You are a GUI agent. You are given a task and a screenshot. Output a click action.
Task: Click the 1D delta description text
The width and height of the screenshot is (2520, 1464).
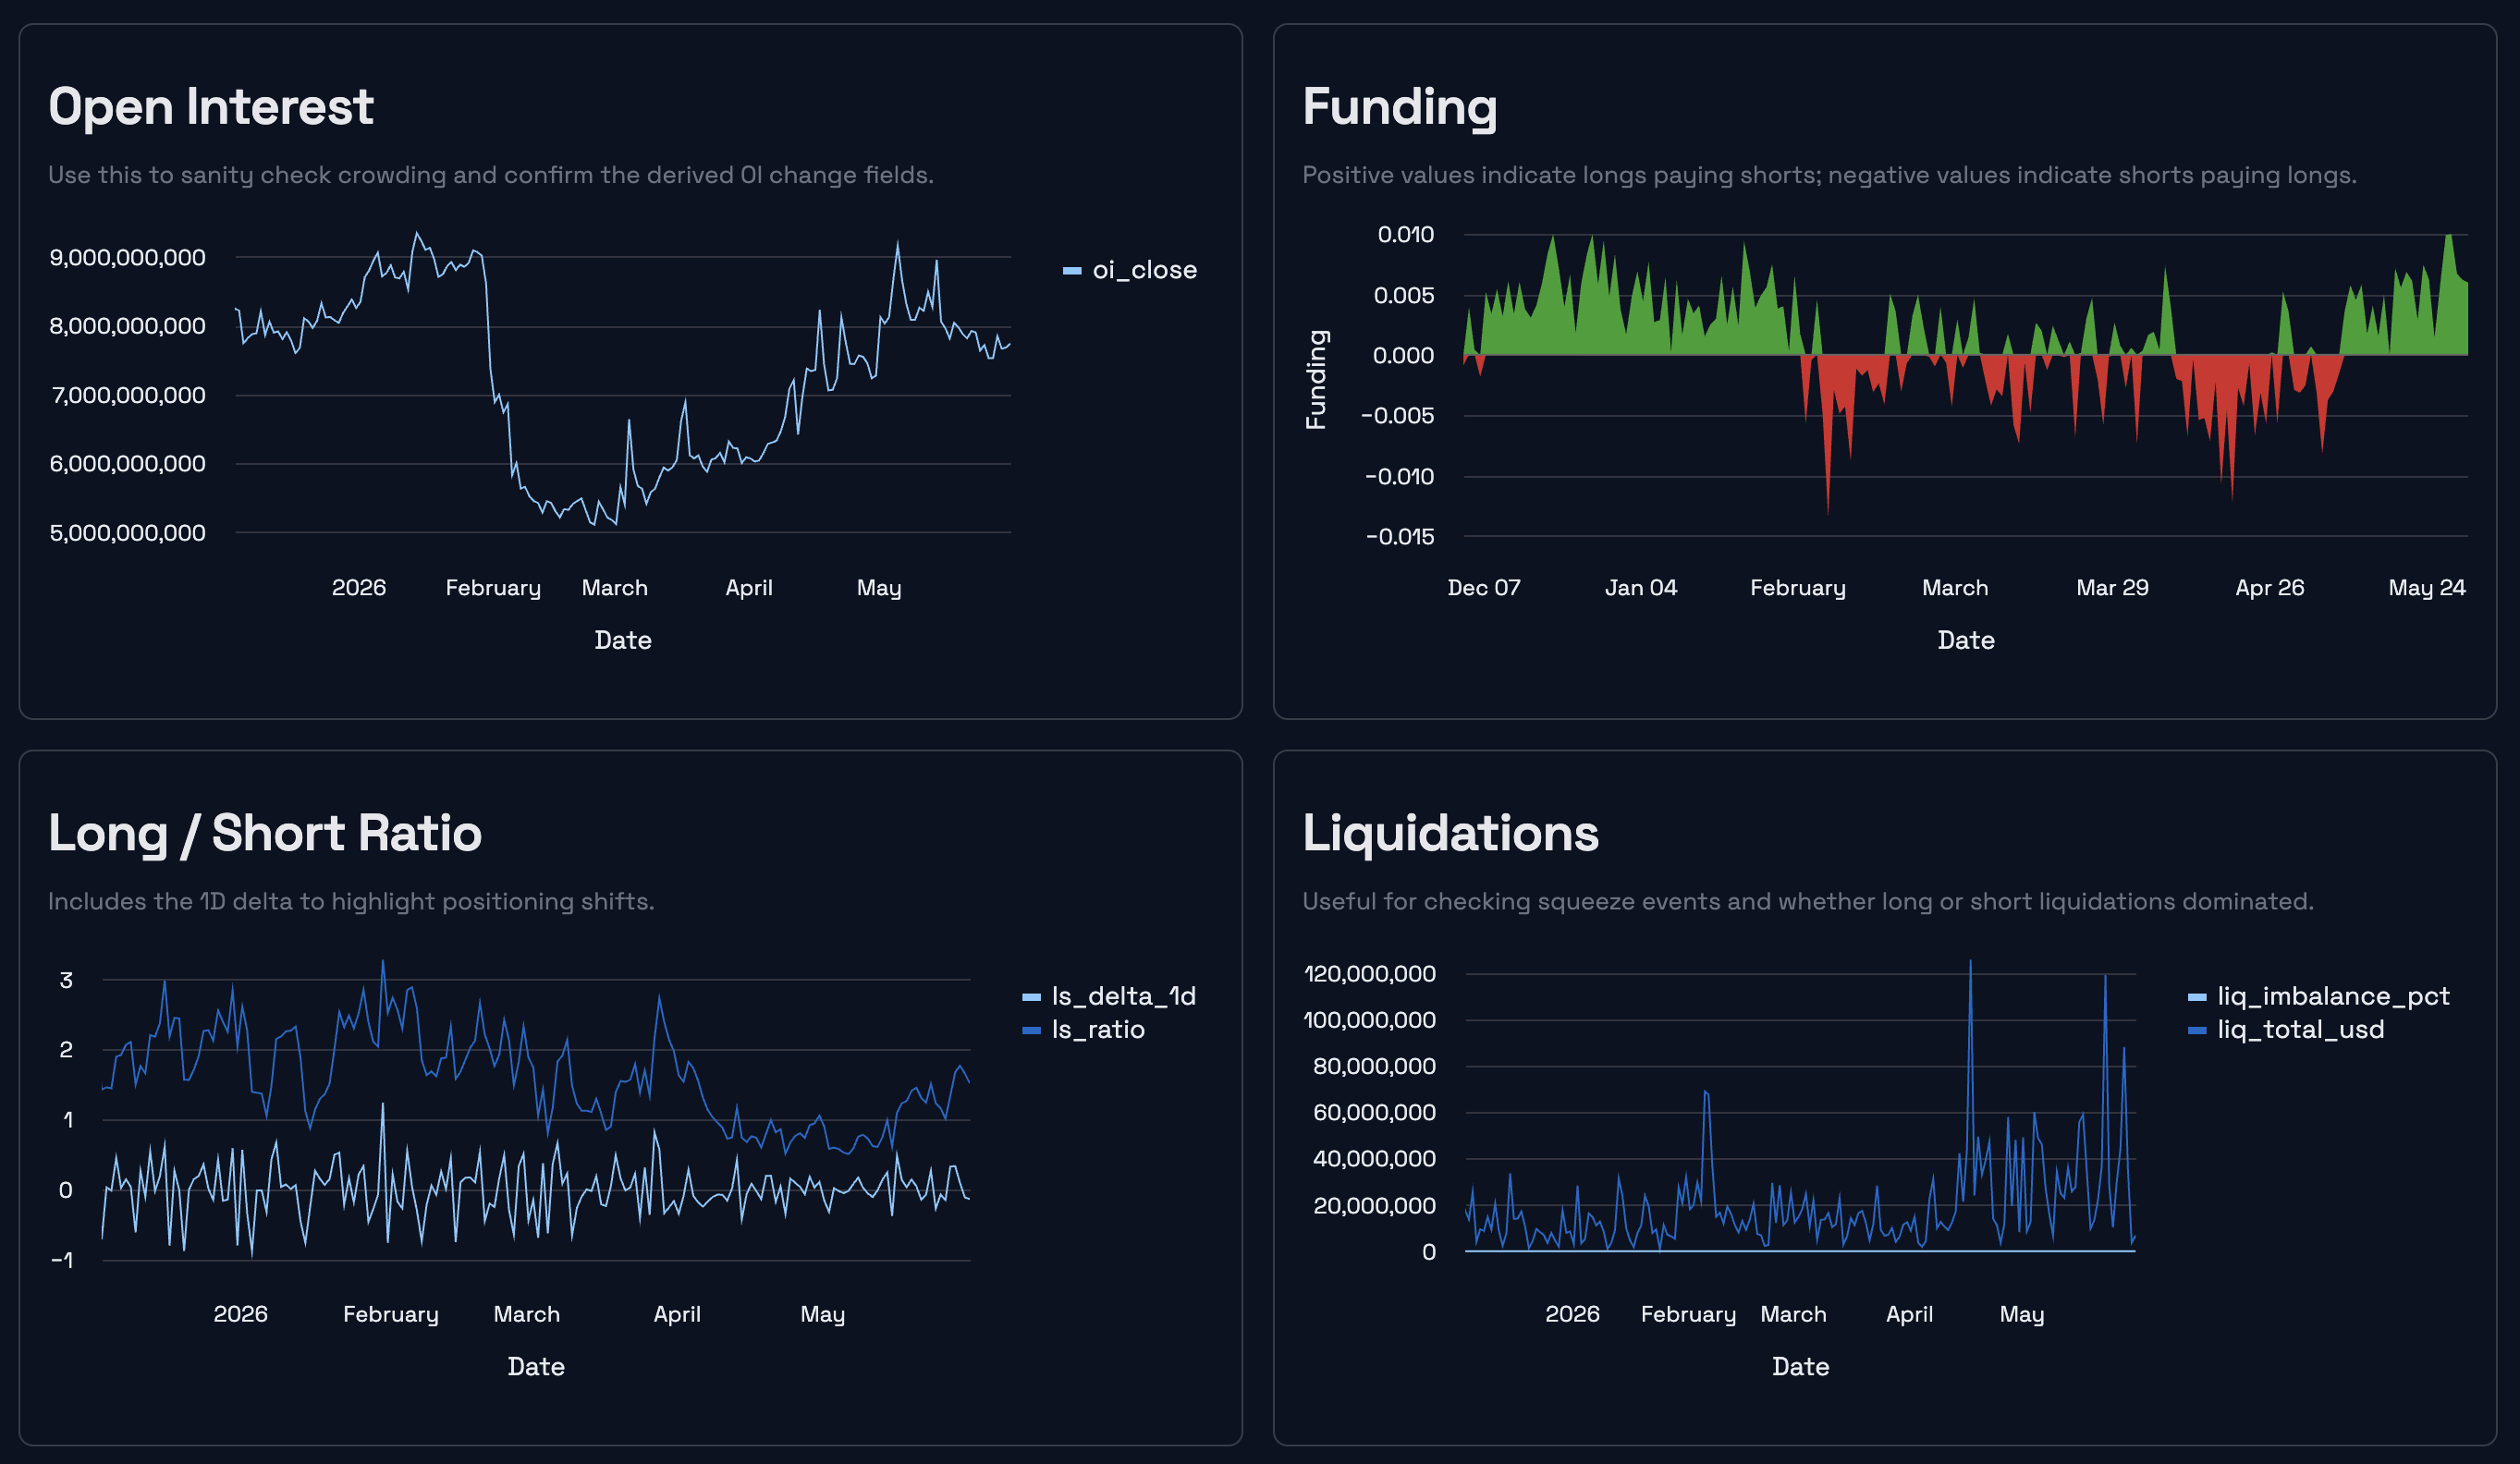click(x=351, y=902)
